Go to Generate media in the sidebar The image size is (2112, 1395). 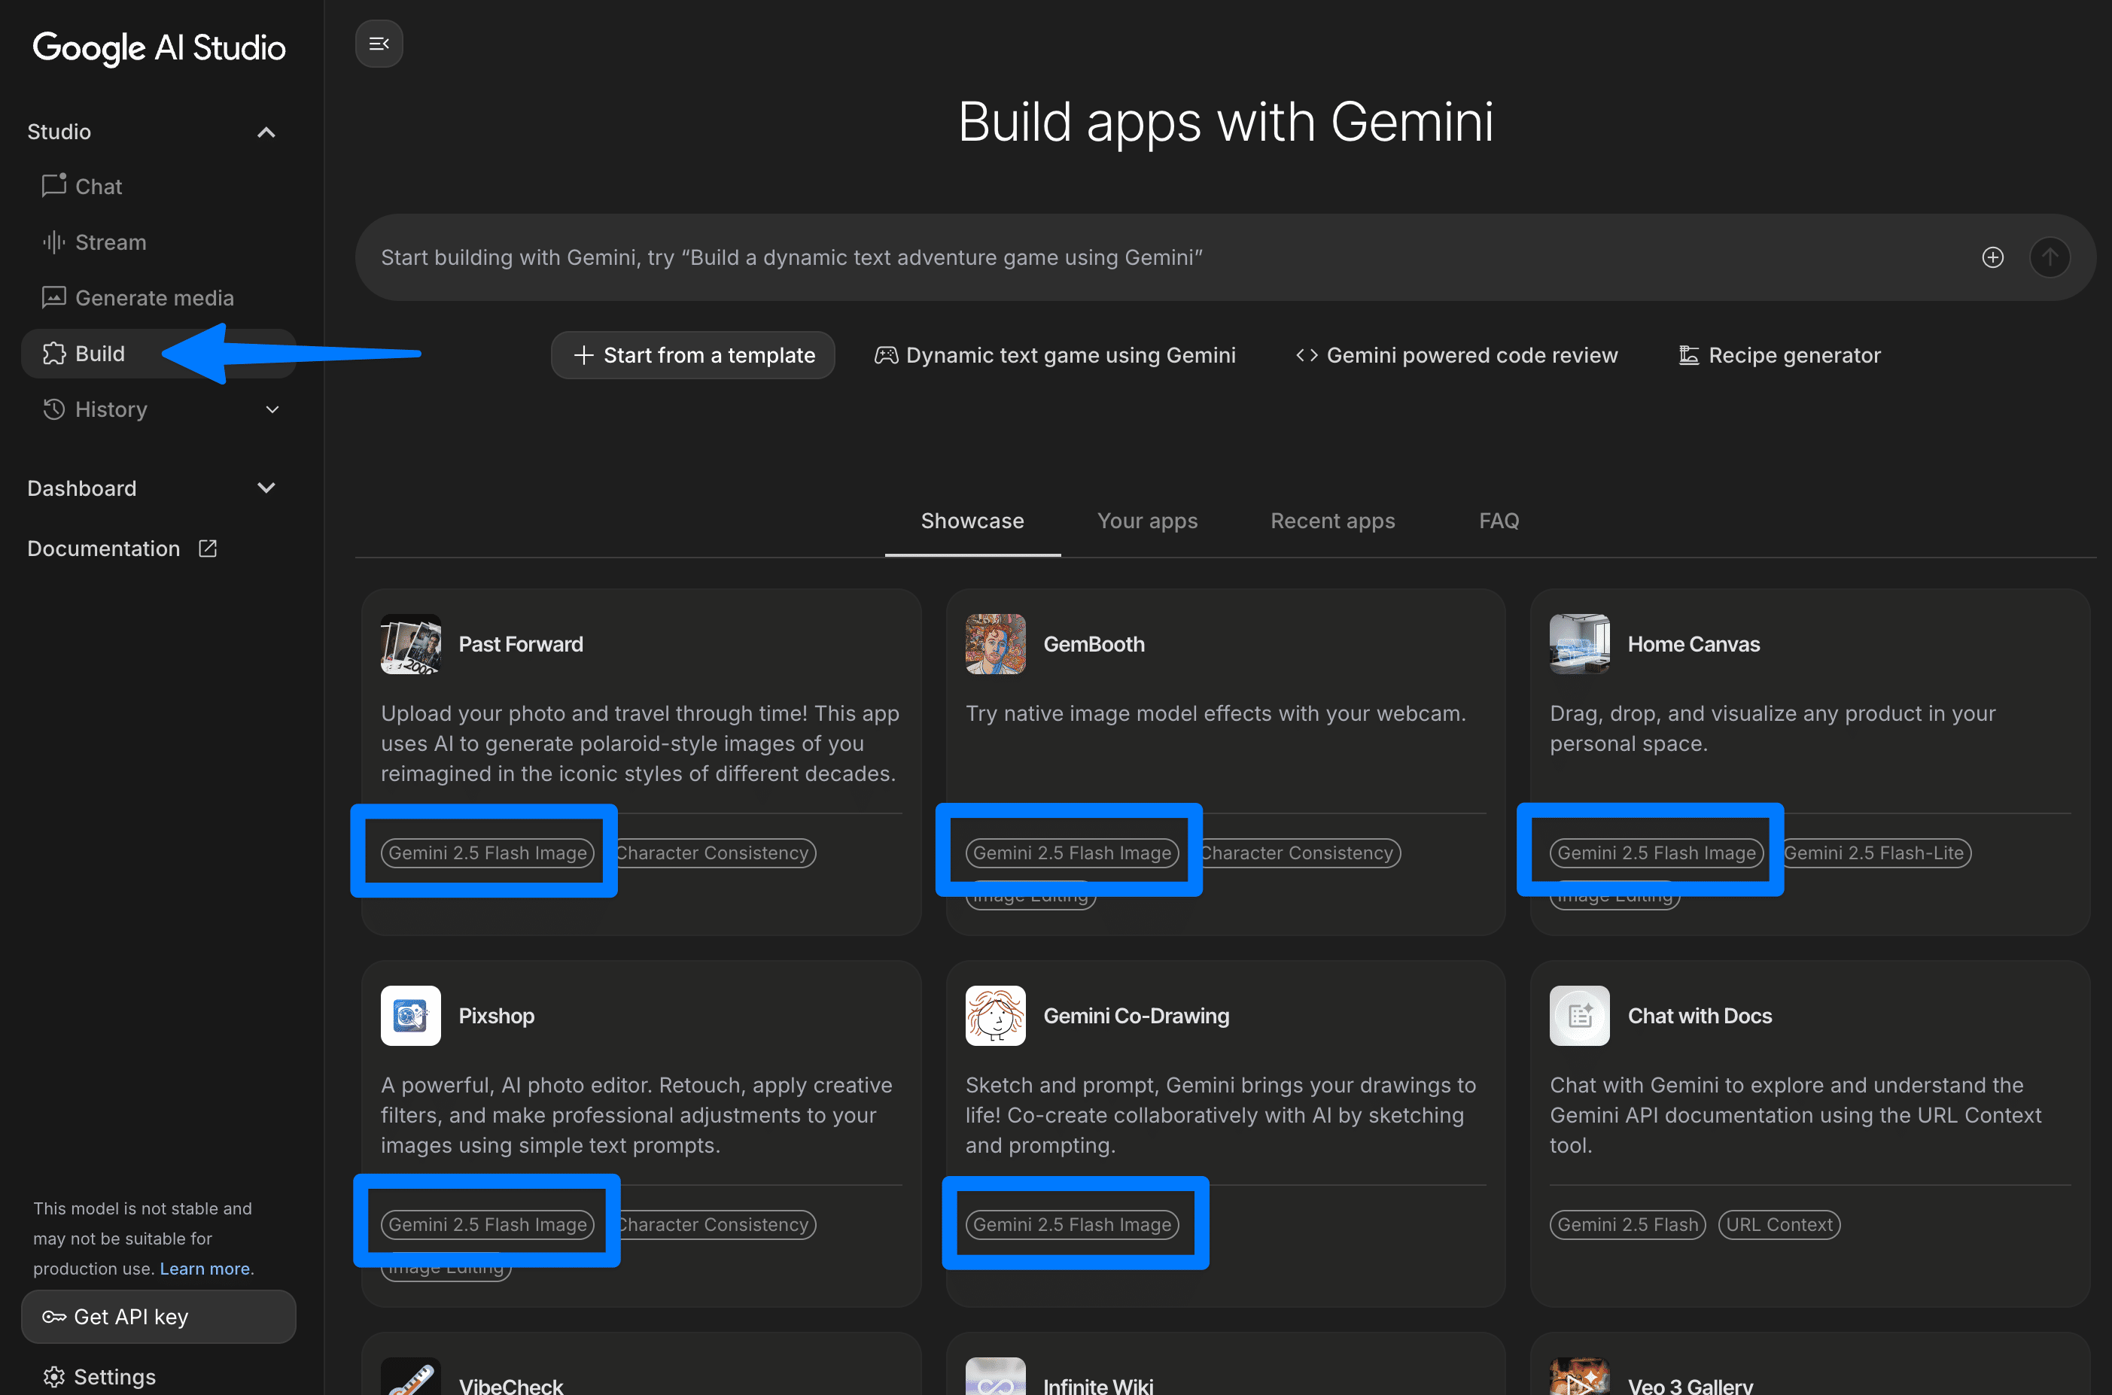click(154, 298)
